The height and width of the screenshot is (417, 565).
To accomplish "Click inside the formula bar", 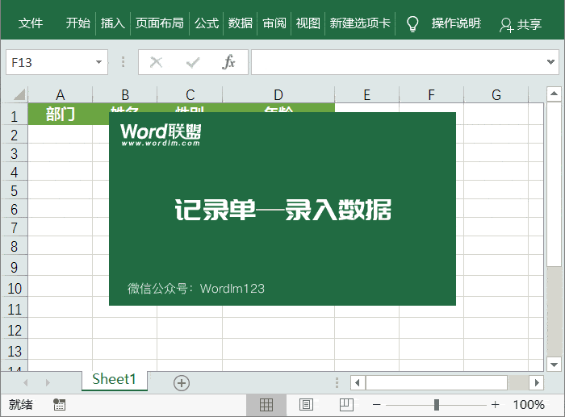I will (398, 62).
